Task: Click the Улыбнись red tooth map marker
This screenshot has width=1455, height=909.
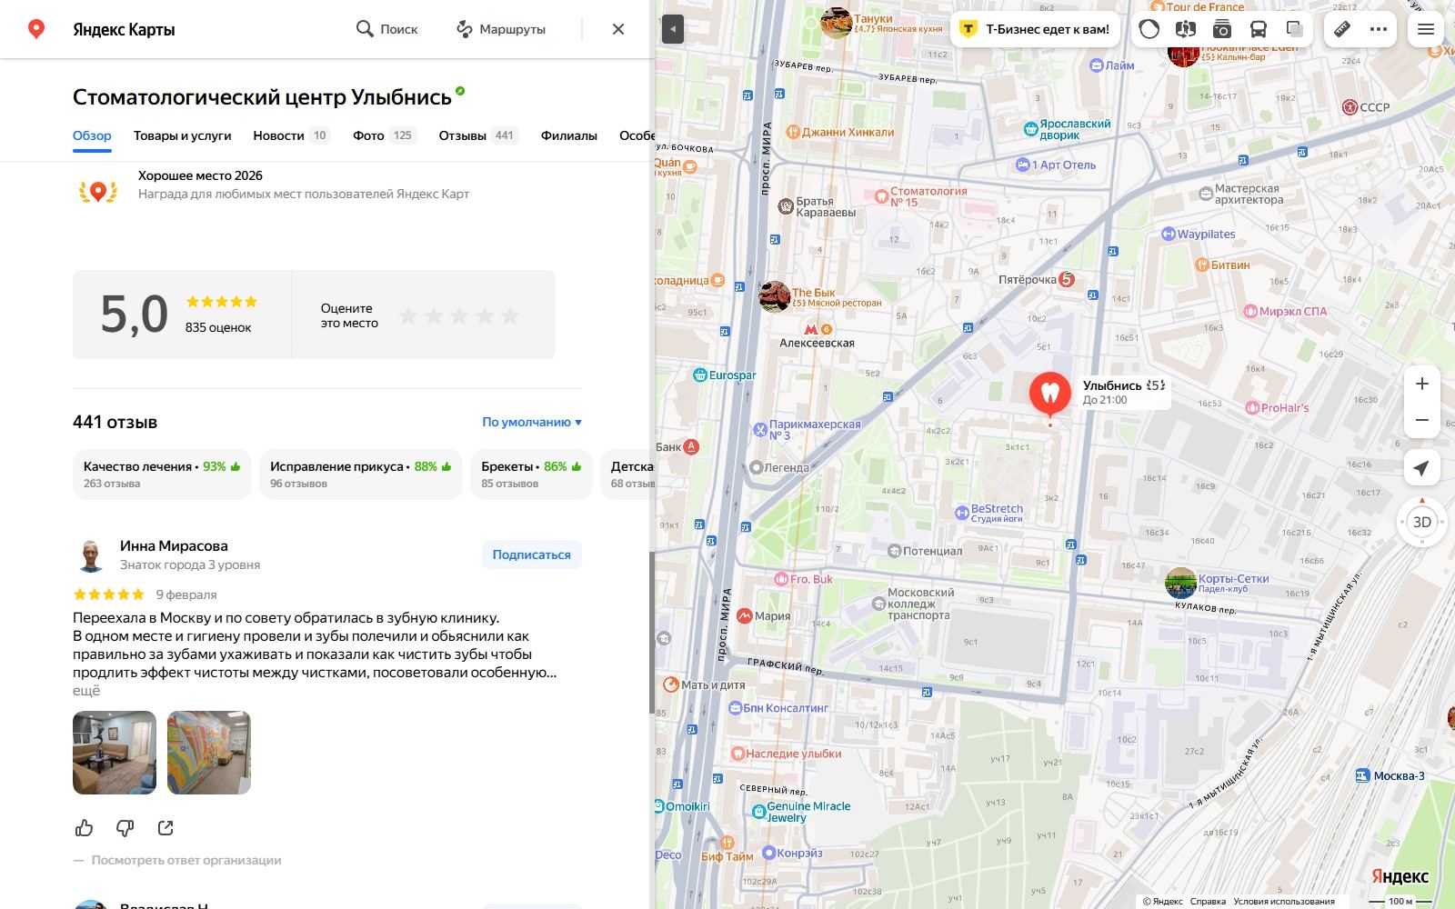Action: click(x=1050, y=395)
